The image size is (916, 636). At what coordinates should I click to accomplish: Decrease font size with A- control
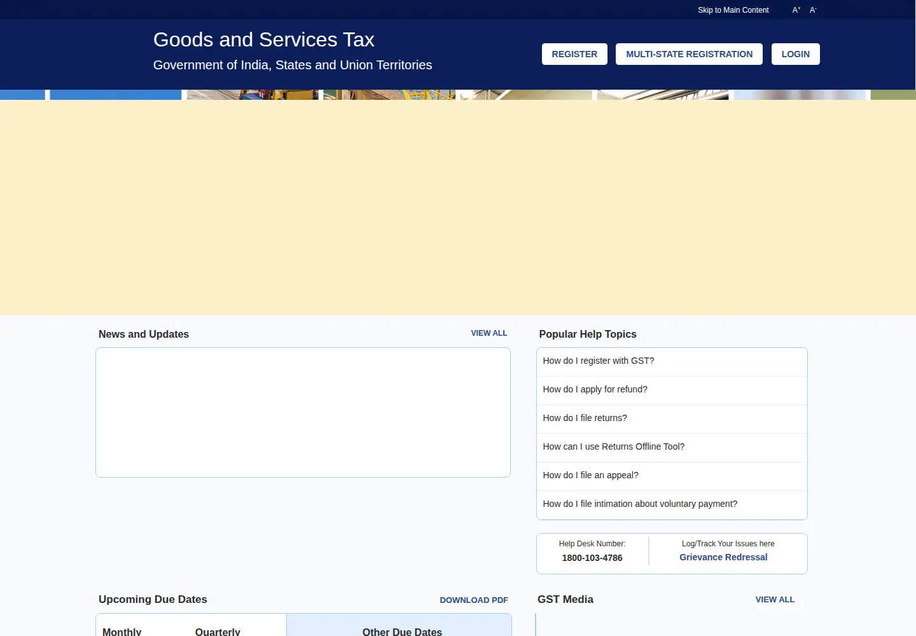813,10
